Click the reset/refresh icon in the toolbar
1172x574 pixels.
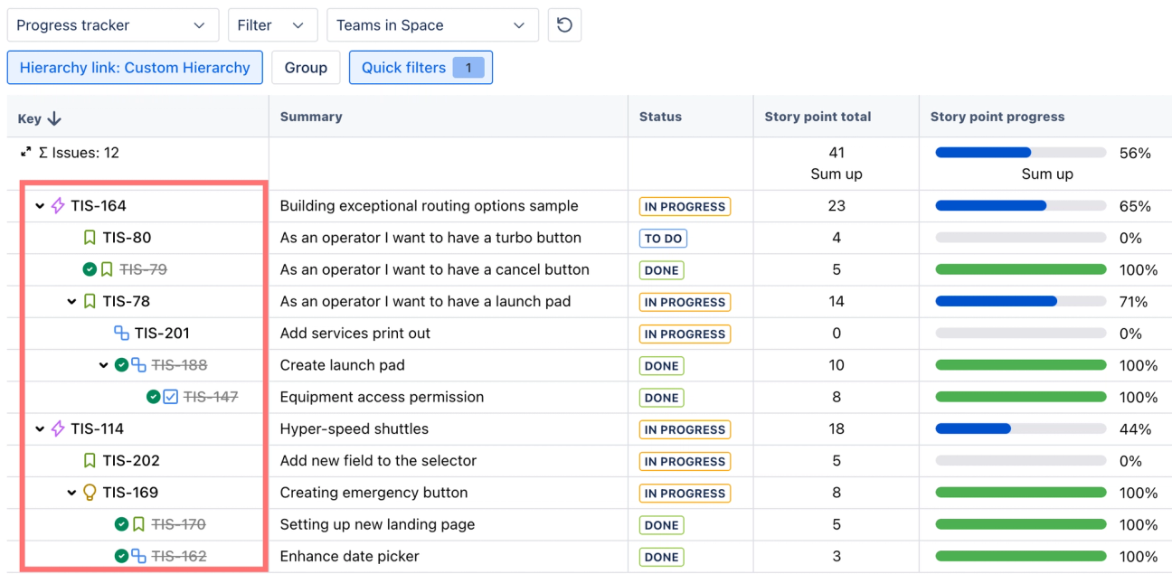click(564, 25)
